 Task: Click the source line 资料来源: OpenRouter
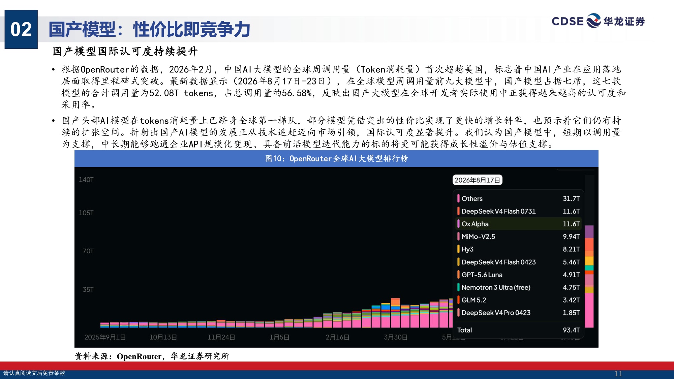pos(152,356)
